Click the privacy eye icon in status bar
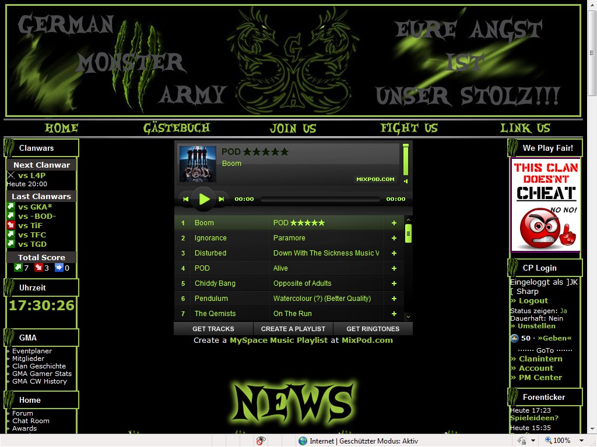 point(261,441)
